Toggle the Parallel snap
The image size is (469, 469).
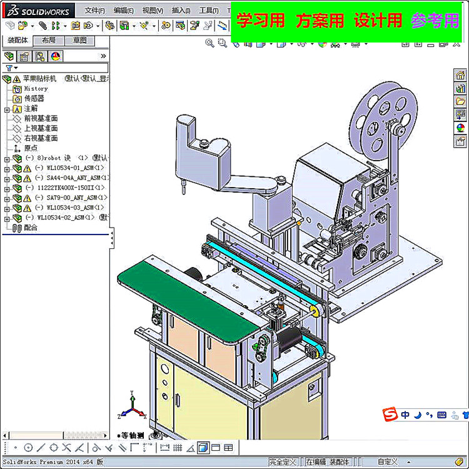tap(122, 448)
